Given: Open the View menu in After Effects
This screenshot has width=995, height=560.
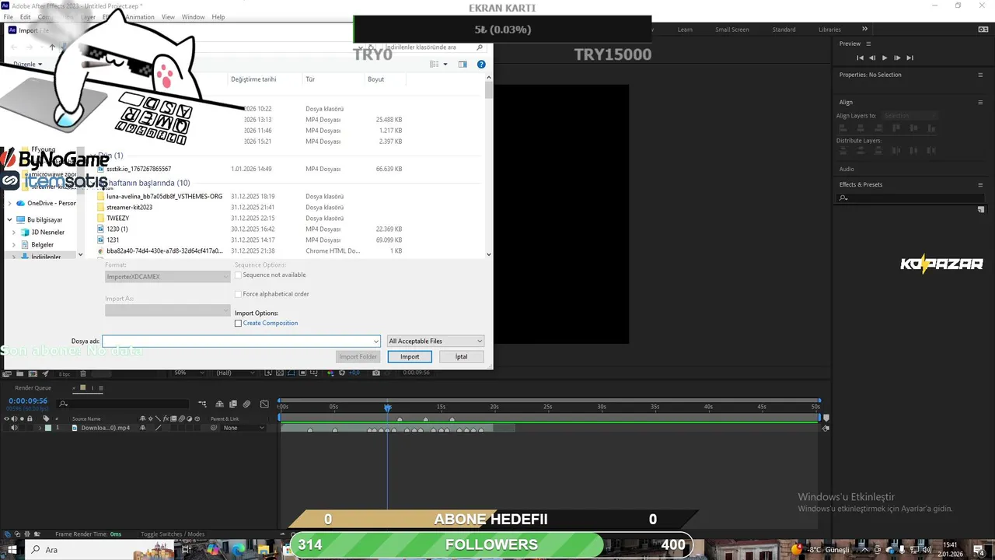Looking at the screenshot, I should [x=168, y=17].
